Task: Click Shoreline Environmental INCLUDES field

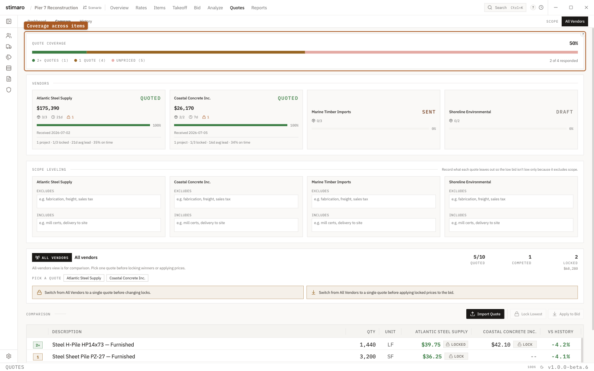Action: click(511, 225)
